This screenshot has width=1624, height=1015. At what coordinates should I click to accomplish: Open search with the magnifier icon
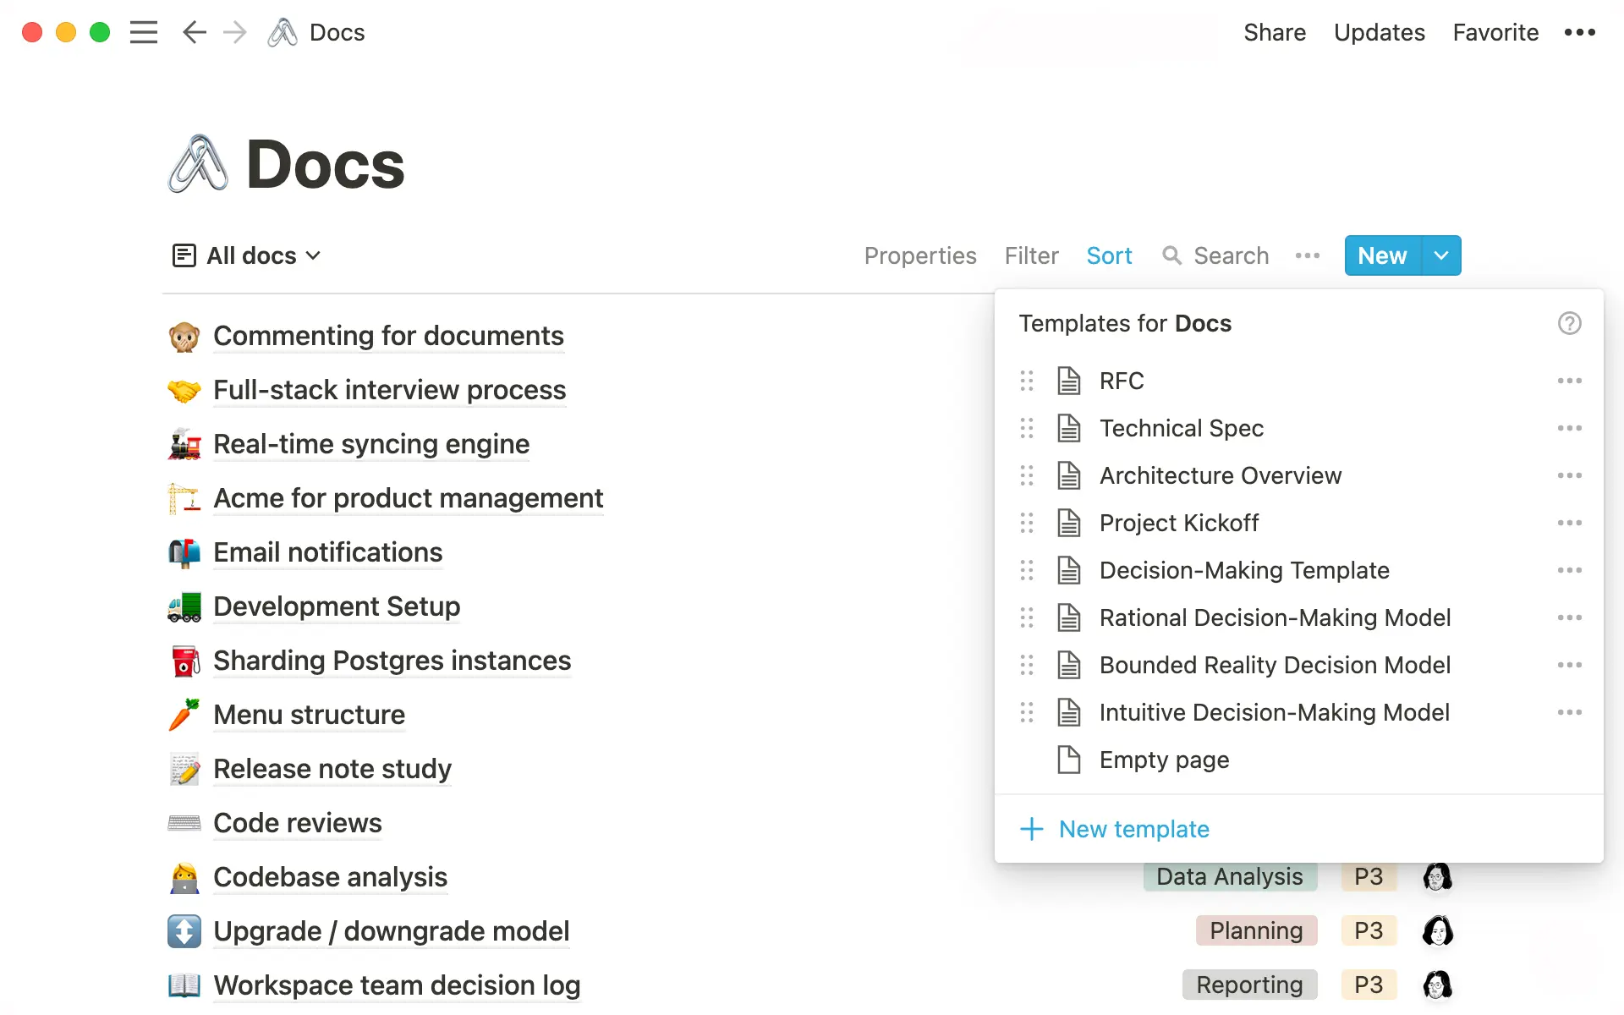(x=1173, y=255)
